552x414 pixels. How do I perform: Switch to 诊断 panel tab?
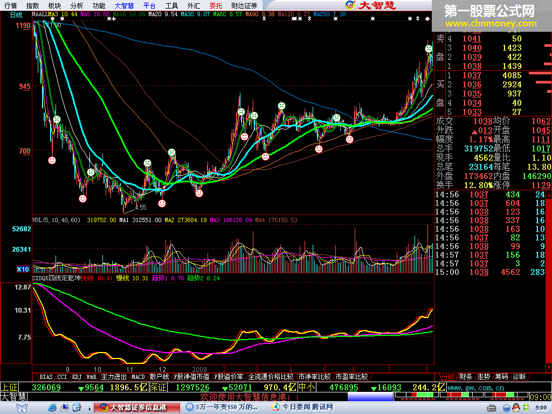coord(519,377)
